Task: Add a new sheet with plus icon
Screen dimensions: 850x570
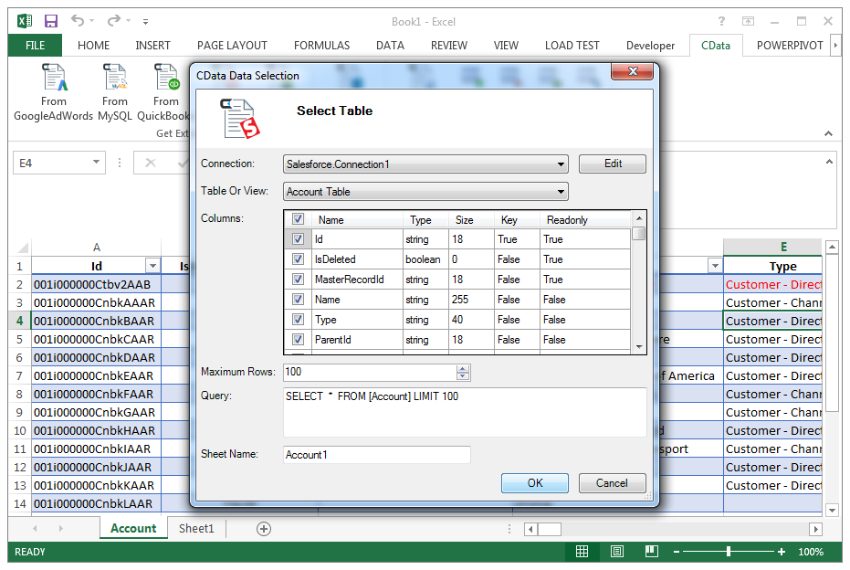Action: [x=264, y=529]
